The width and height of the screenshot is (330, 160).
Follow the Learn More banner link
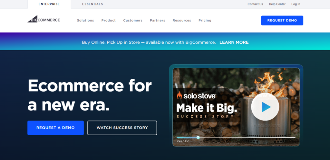[x=234, y=42]
